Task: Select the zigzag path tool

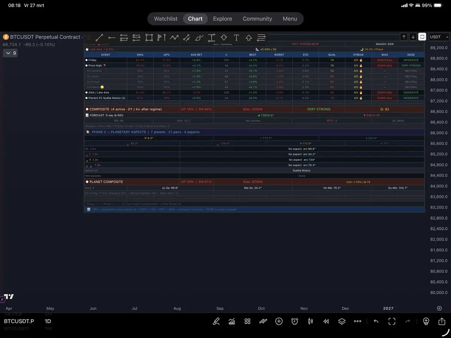Action: coord(174,38)
